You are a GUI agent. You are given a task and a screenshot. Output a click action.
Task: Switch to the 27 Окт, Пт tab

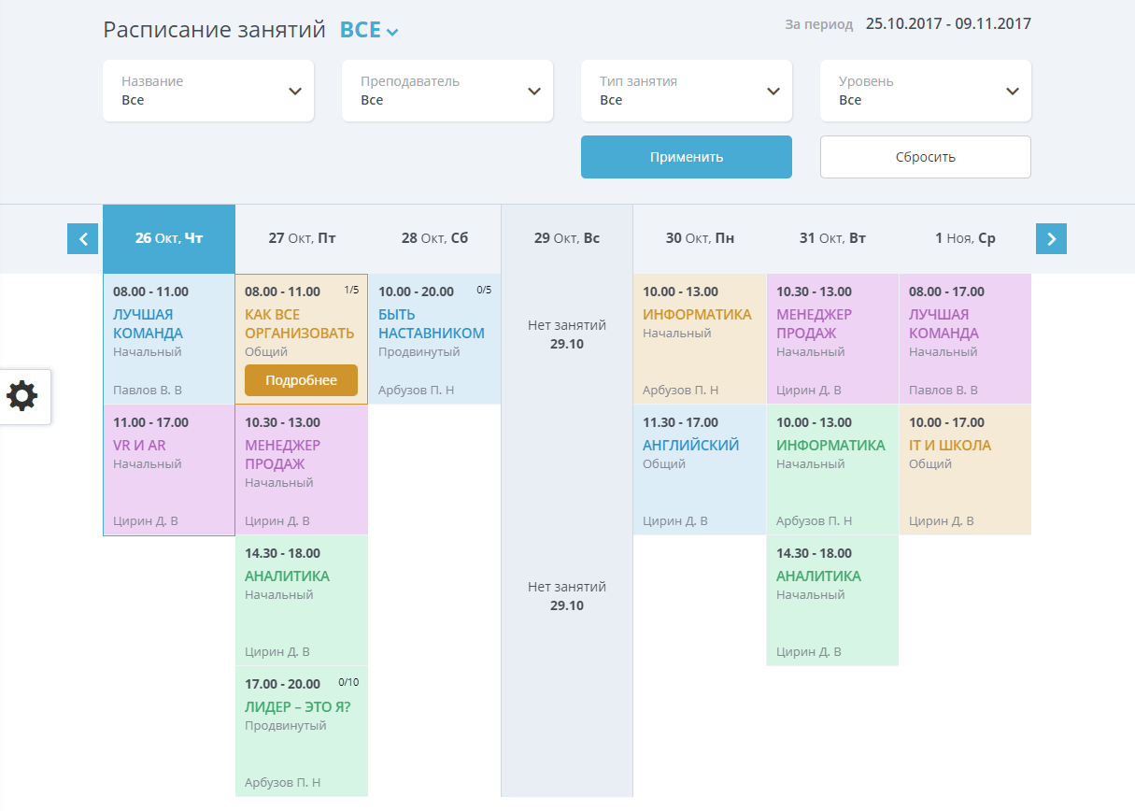[302, 238]
